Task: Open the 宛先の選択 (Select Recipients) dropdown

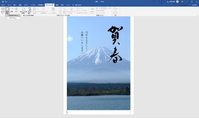Action: click(30, 11)
